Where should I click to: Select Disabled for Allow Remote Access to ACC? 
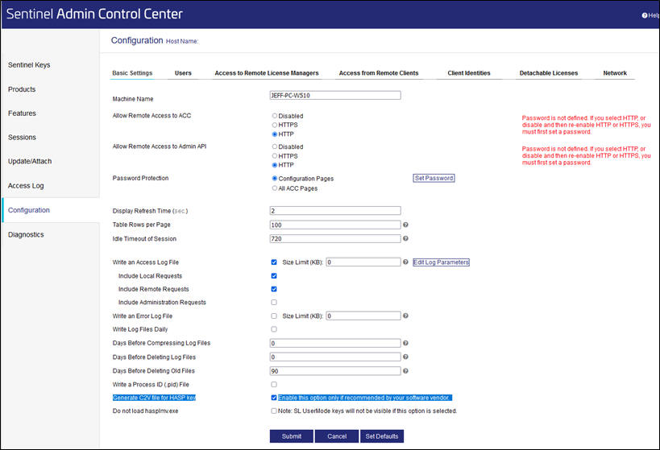coord(275,116)
